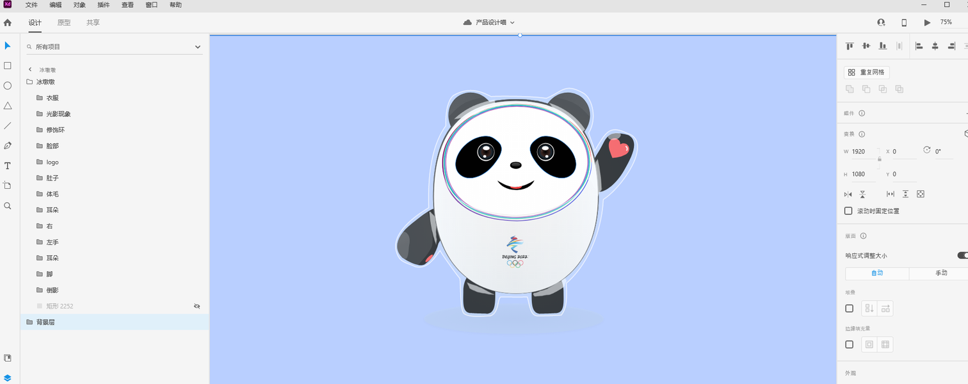
Task: Open the 窗口 menu
Action: (x=152, y=5)
